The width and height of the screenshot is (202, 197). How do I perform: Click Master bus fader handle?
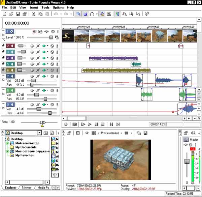click(187, 161)
